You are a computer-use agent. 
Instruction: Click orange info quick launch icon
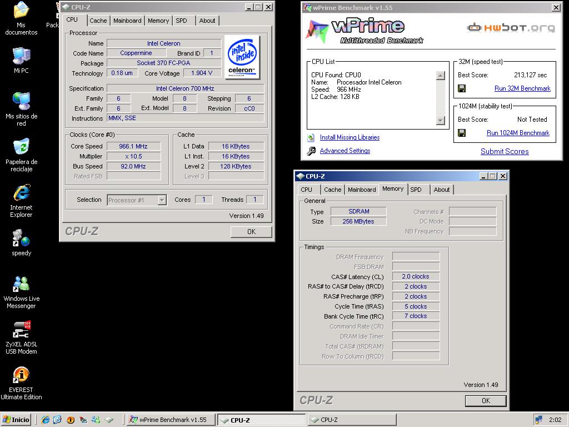[71, 420]
